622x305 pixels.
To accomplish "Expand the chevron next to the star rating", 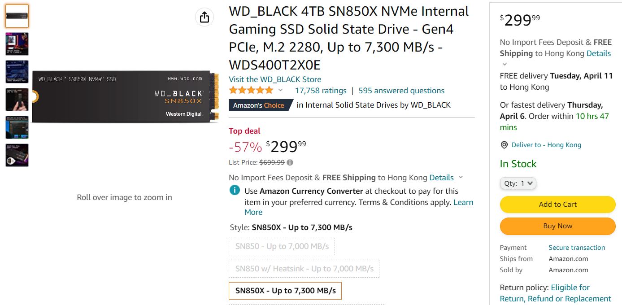I will click(280, 91).
